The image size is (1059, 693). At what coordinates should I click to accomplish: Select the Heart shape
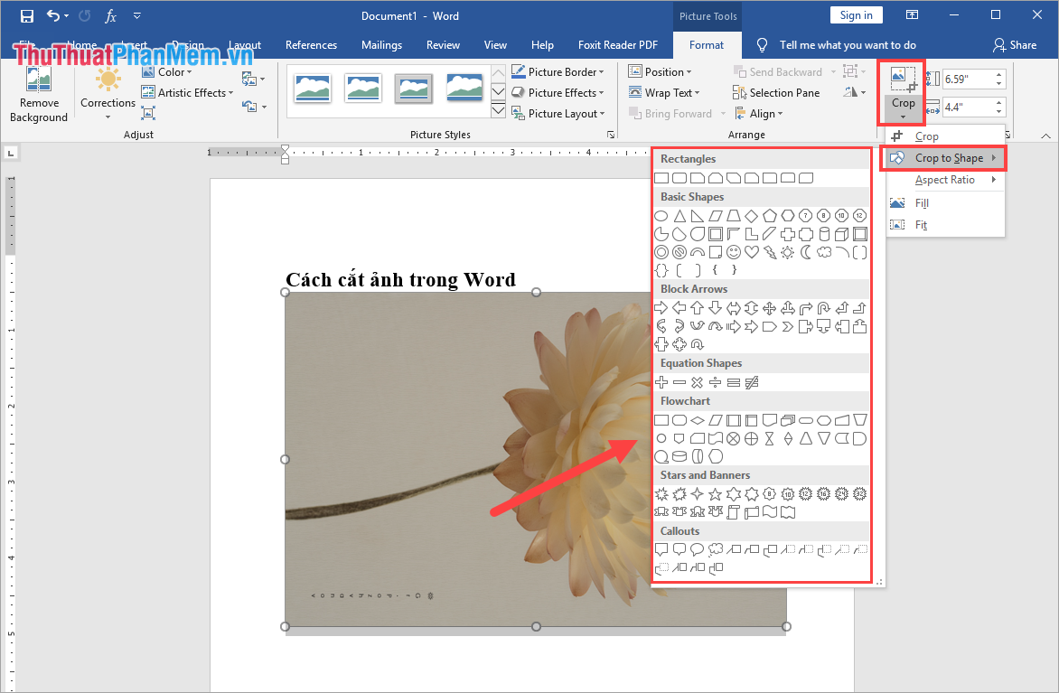(751, 253)
